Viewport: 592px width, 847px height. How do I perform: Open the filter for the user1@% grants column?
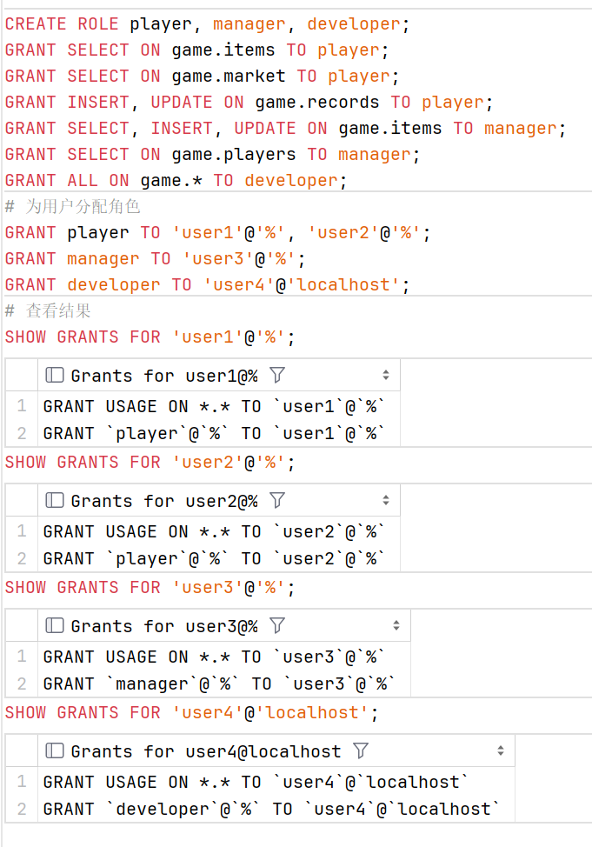coord(277,375)
